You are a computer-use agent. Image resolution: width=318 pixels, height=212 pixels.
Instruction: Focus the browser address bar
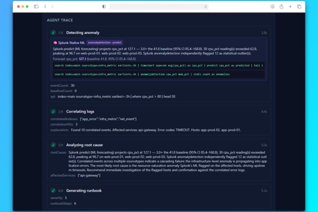click(x=159, y=6)
